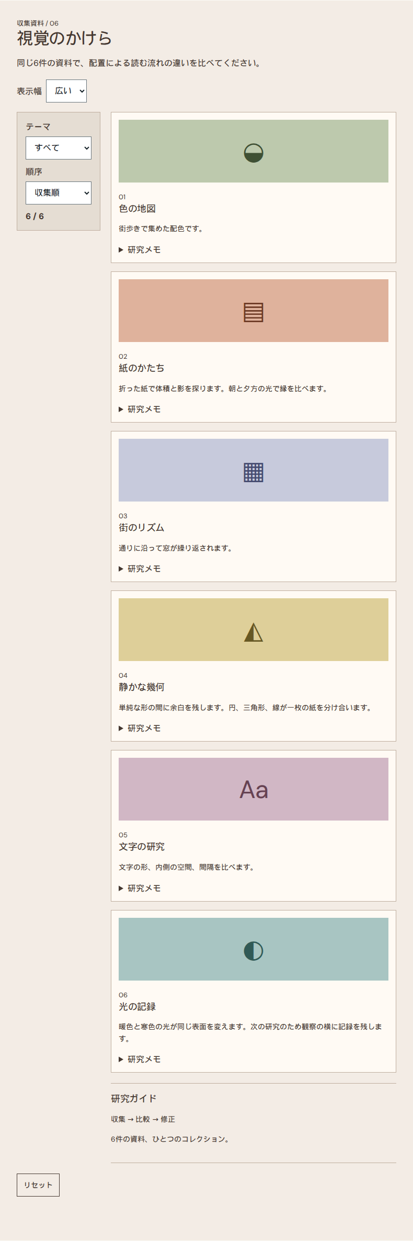Screen dimensions: 413x1241
Task: Click the card title 街のリズム
Action: pos(142,528)
